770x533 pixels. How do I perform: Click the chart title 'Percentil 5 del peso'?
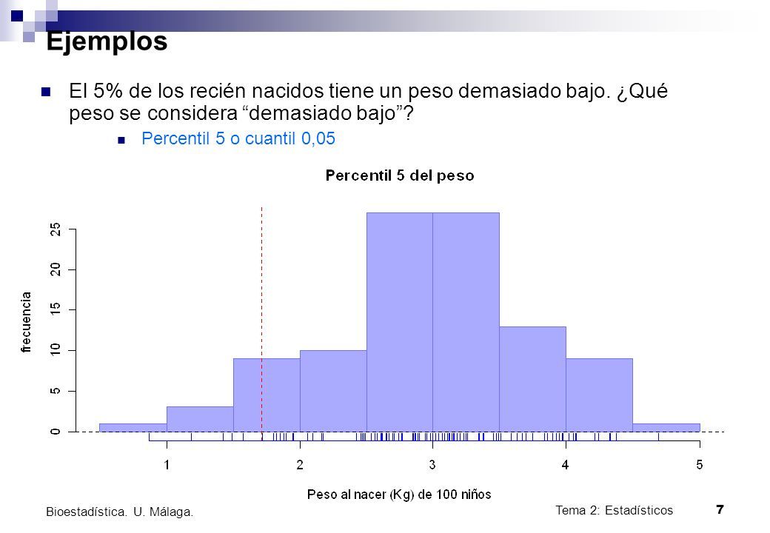tap(400, 175)
